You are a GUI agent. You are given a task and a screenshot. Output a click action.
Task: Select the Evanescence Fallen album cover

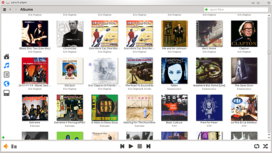point(174,71)
